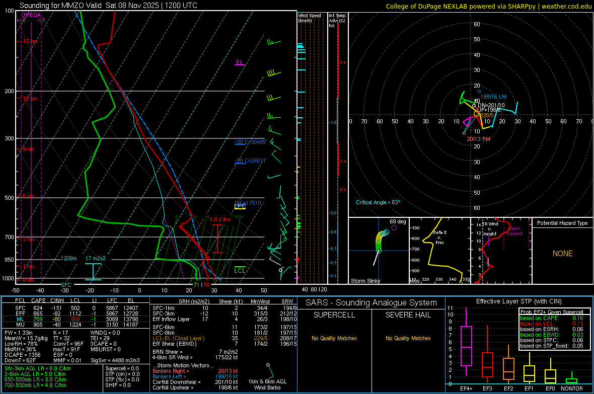Select the EFF parcel row in the table
Viewport: 594px width, 394px height.
click(x=76, y=313)
